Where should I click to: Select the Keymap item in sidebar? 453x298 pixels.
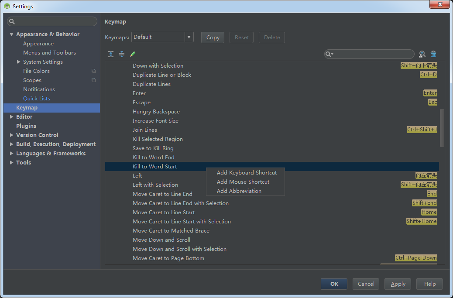[51, 108]
